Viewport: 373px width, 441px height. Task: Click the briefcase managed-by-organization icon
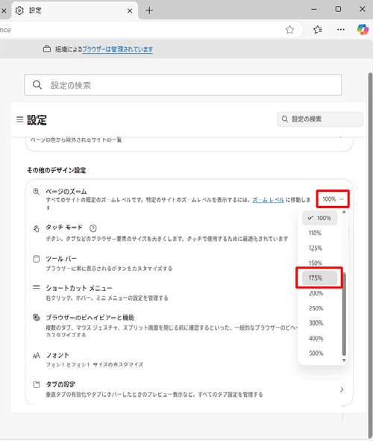pyautogui.click(x=47, y=49)
